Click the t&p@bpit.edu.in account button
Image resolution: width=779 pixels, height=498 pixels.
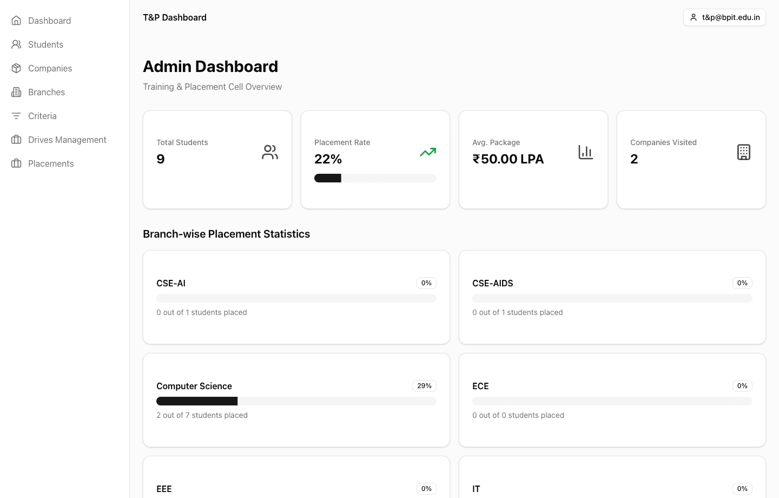tap(724, 17)
